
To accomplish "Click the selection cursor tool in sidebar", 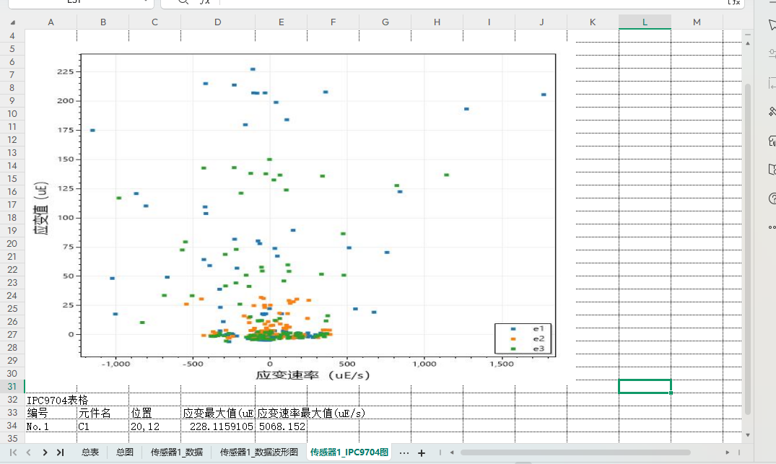I will pyautogui.click(x=771, y=25).
